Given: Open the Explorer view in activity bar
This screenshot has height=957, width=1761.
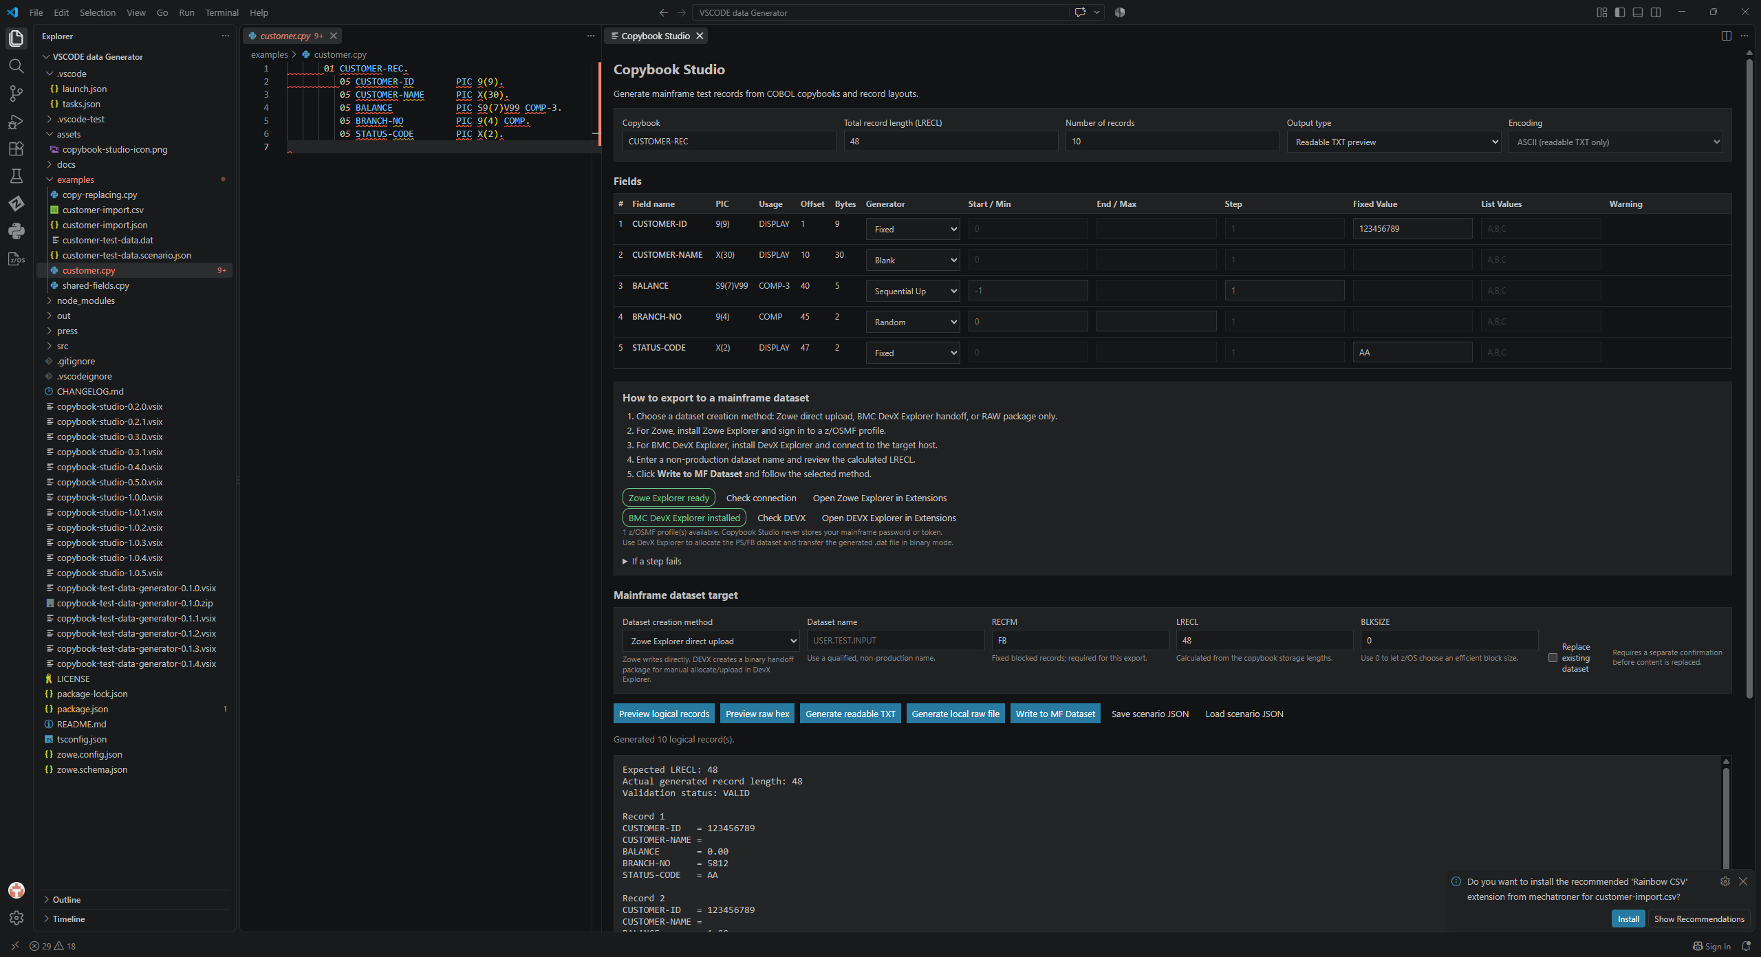Looking at the screenshot, I should [x=16, y=38].
